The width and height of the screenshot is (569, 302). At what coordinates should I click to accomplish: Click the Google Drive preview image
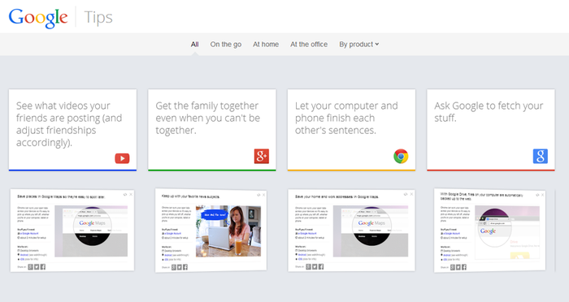point(507,232)
